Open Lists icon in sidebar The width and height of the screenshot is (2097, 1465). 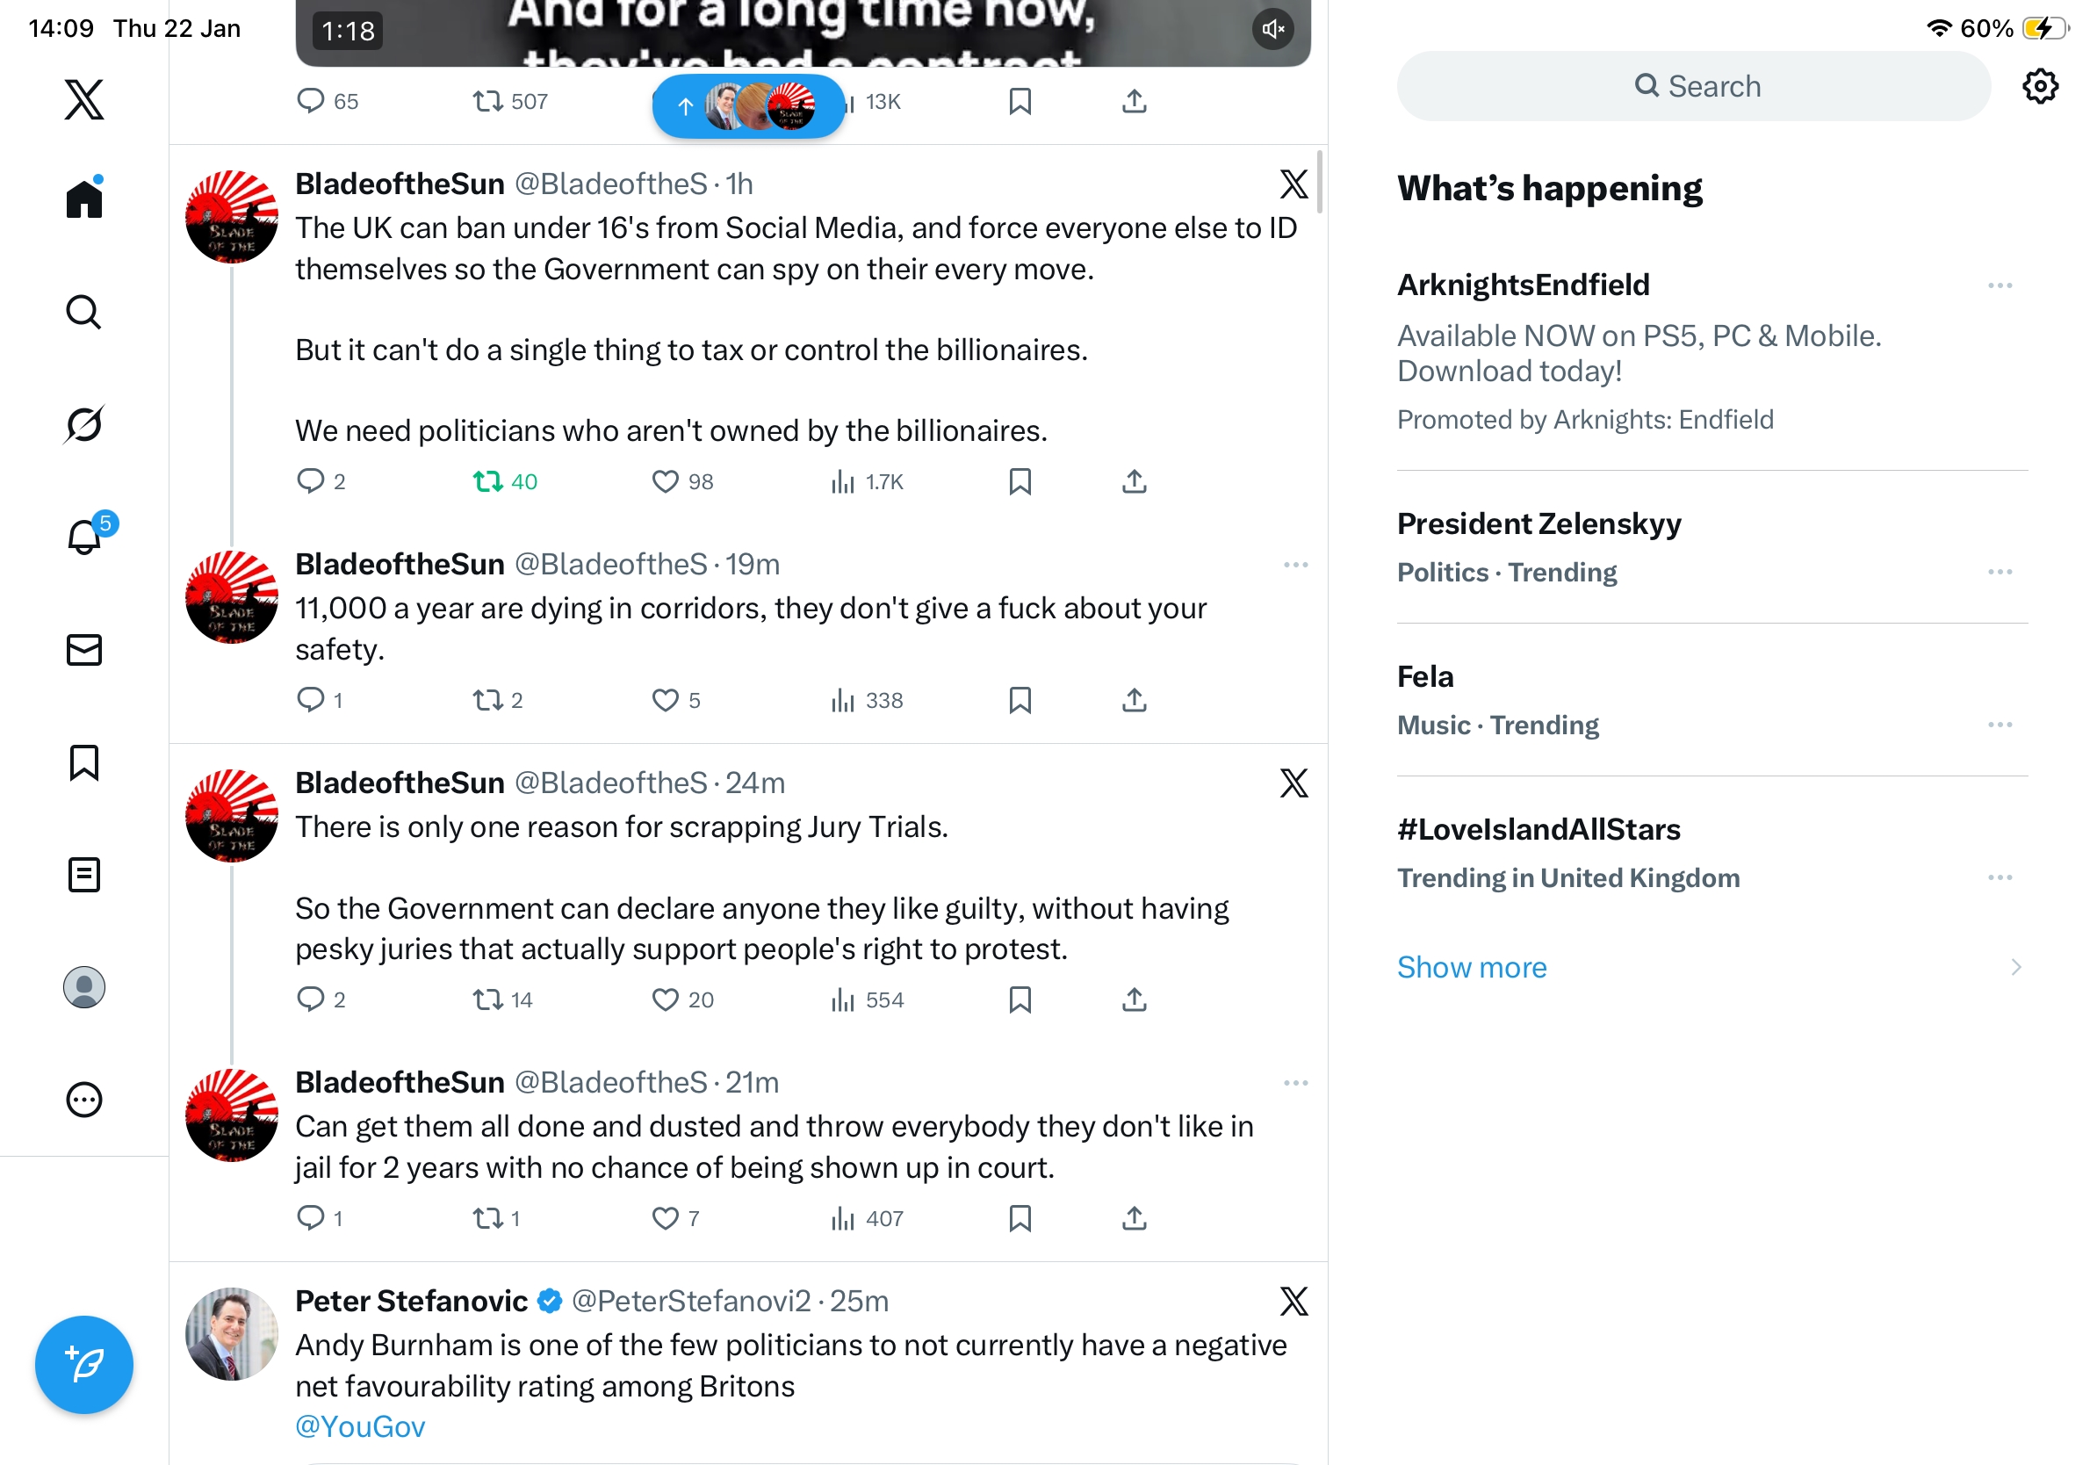84,875
